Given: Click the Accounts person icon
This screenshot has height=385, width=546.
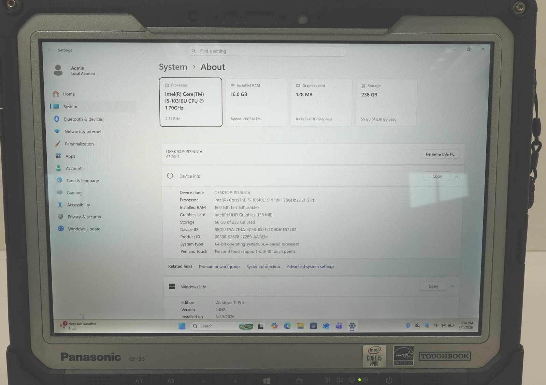Looking at the screenshot, I should [x=59, y=168].
